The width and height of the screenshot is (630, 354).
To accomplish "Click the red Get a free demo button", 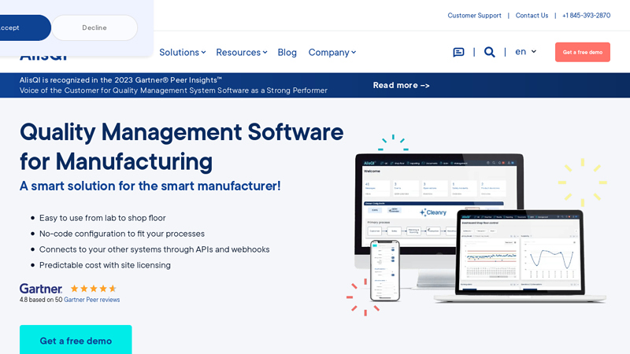I will 583,52.
